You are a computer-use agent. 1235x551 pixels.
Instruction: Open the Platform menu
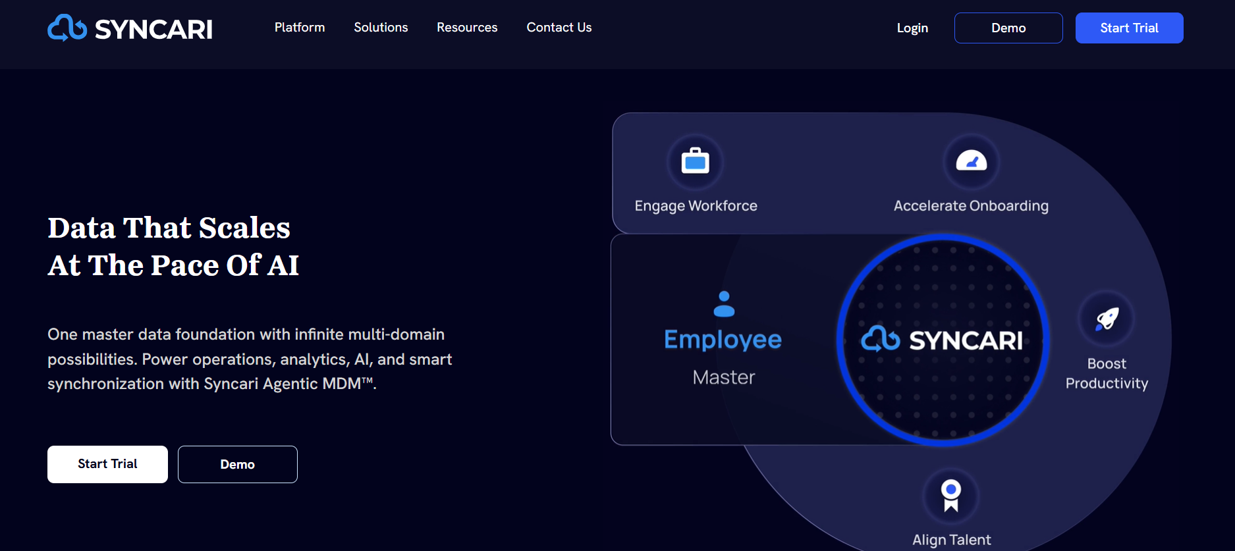[x=300, y=28]
